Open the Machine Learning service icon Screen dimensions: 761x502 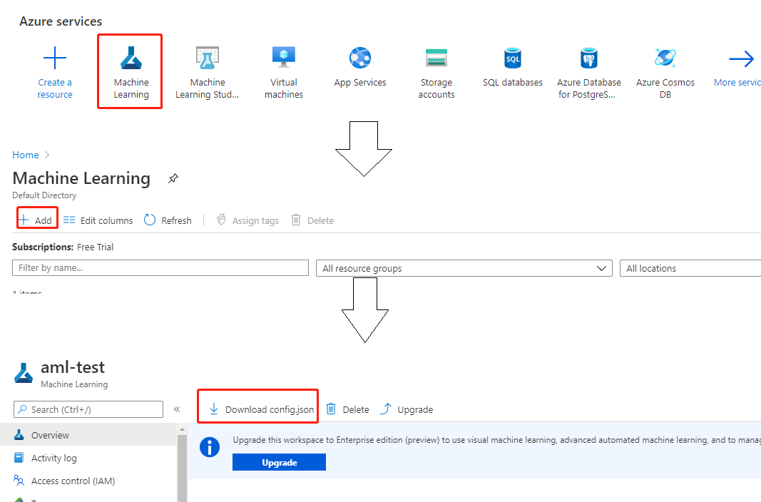[131, 58]
